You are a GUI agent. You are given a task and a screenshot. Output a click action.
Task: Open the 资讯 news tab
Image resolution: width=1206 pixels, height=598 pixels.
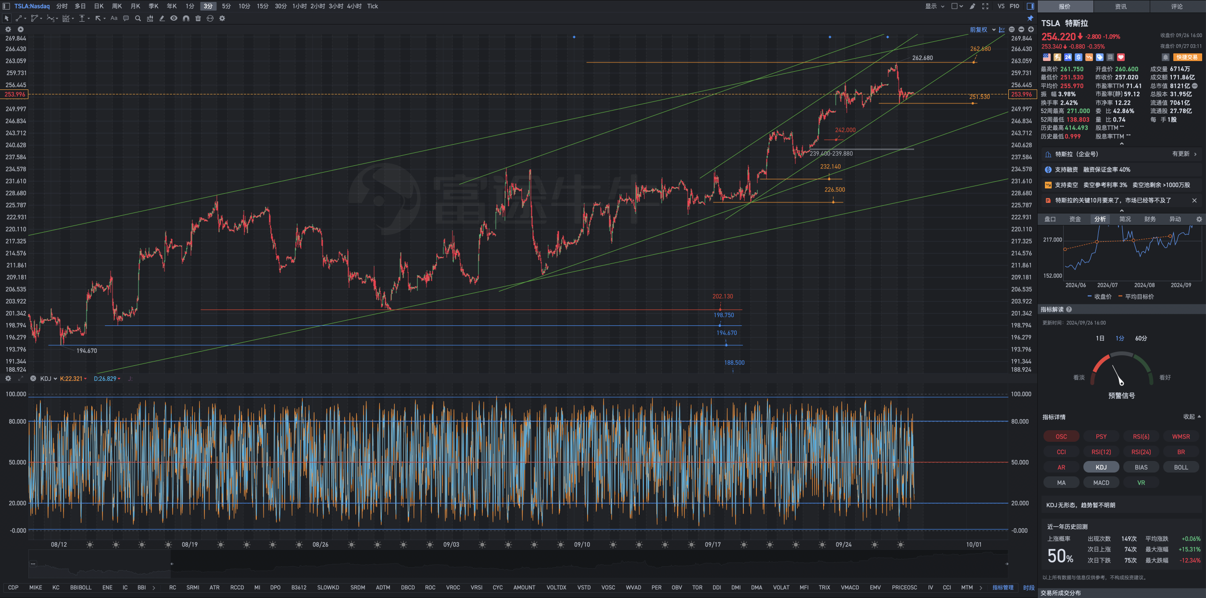pos(1121,6)
